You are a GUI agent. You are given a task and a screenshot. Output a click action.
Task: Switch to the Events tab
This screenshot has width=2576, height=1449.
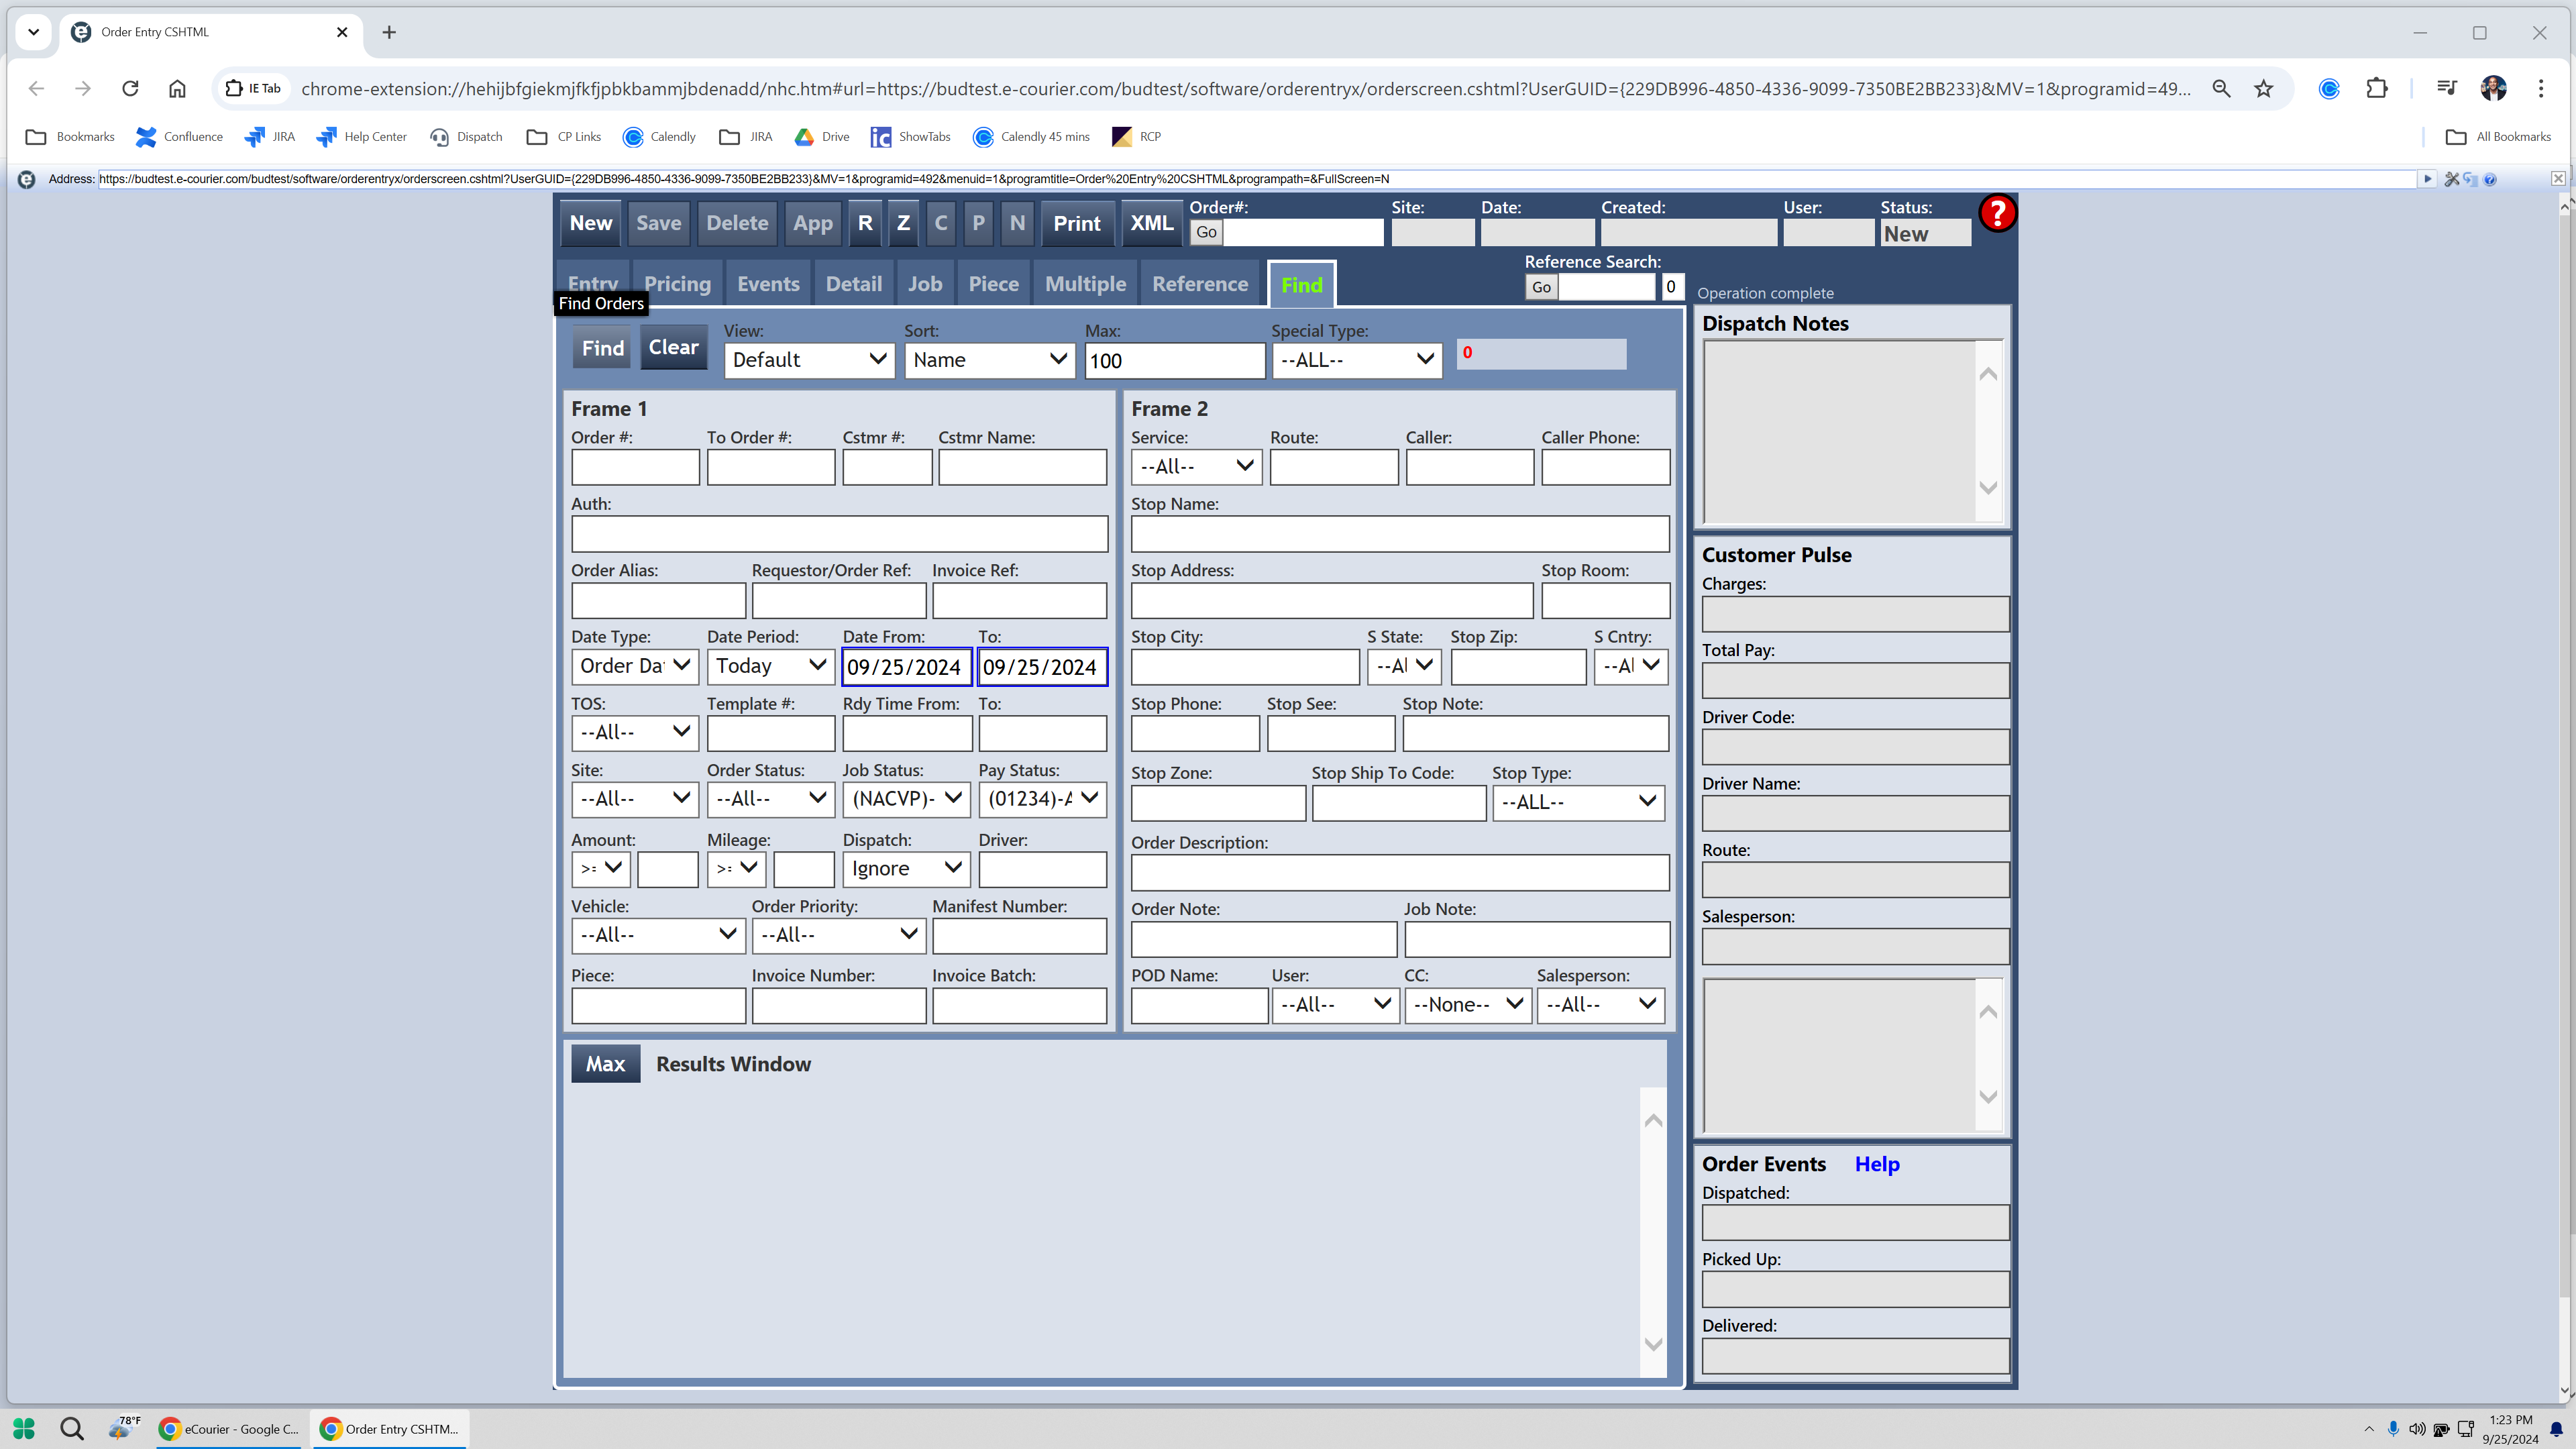pos(768,284)
